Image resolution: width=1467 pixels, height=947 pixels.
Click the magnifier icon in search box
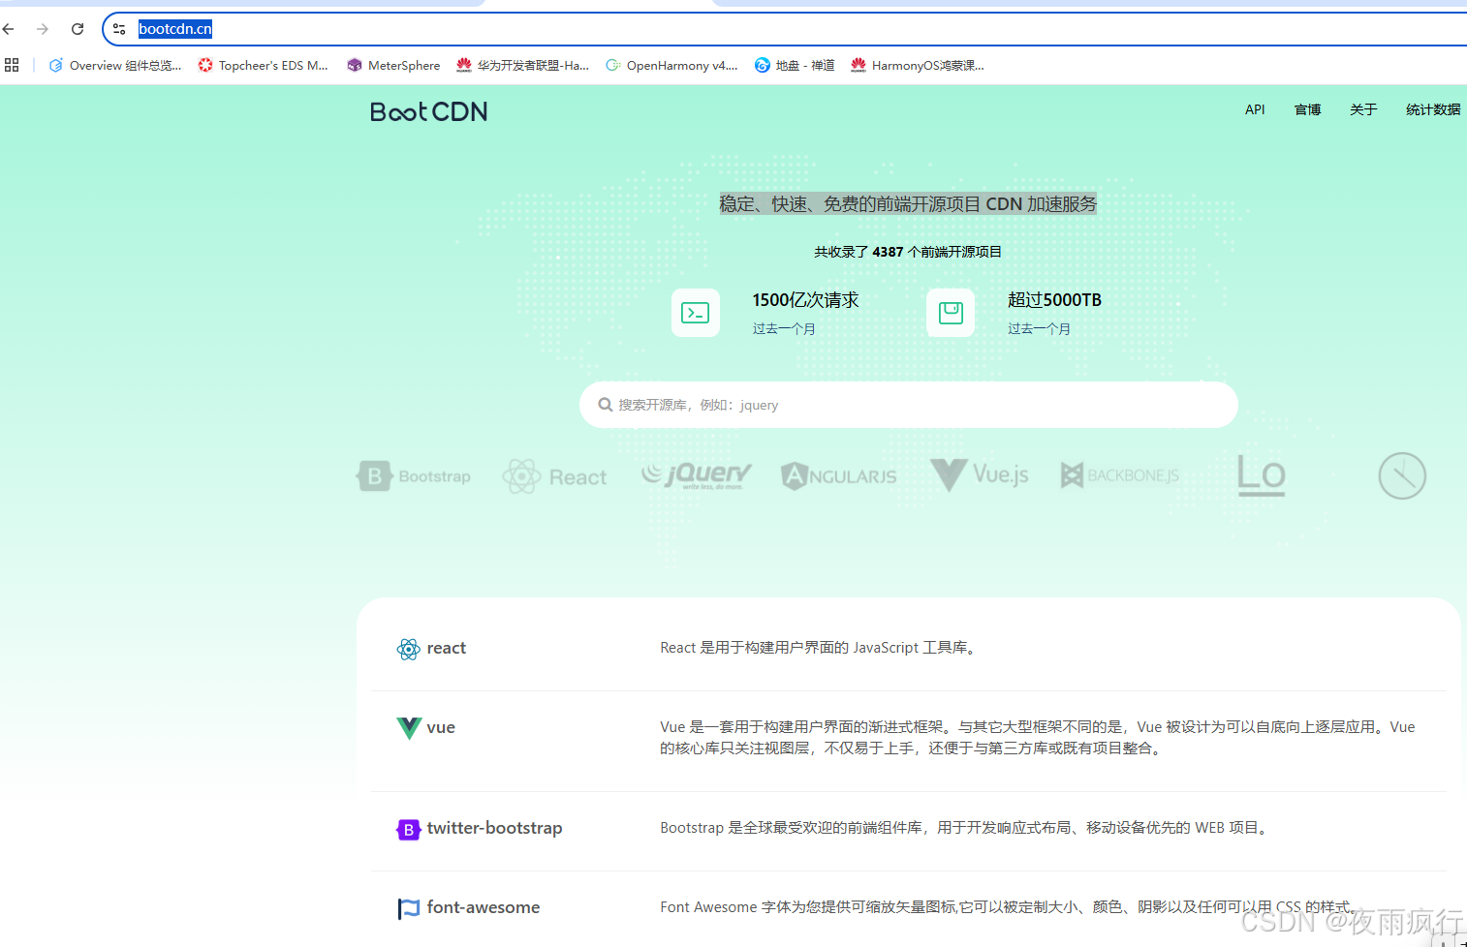tap(606, 405)
